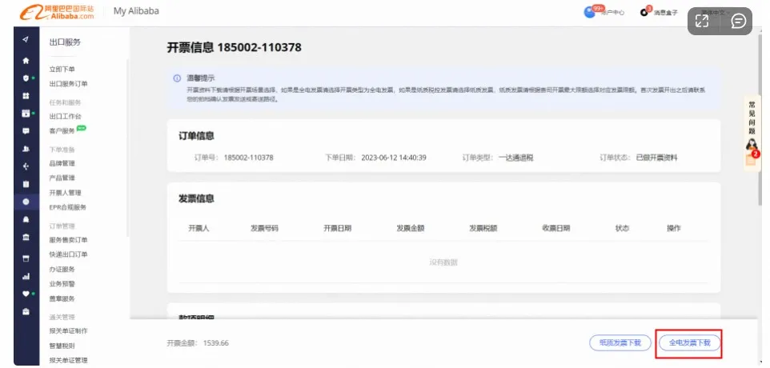Open 盖章服务 menu item
Viewport: 770px width, 368px height.
(x=62, y=298)
